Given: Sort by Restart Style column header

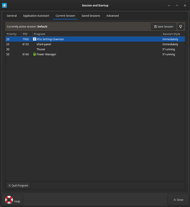Looking at the screenshot, I should (x=173, y=34).
